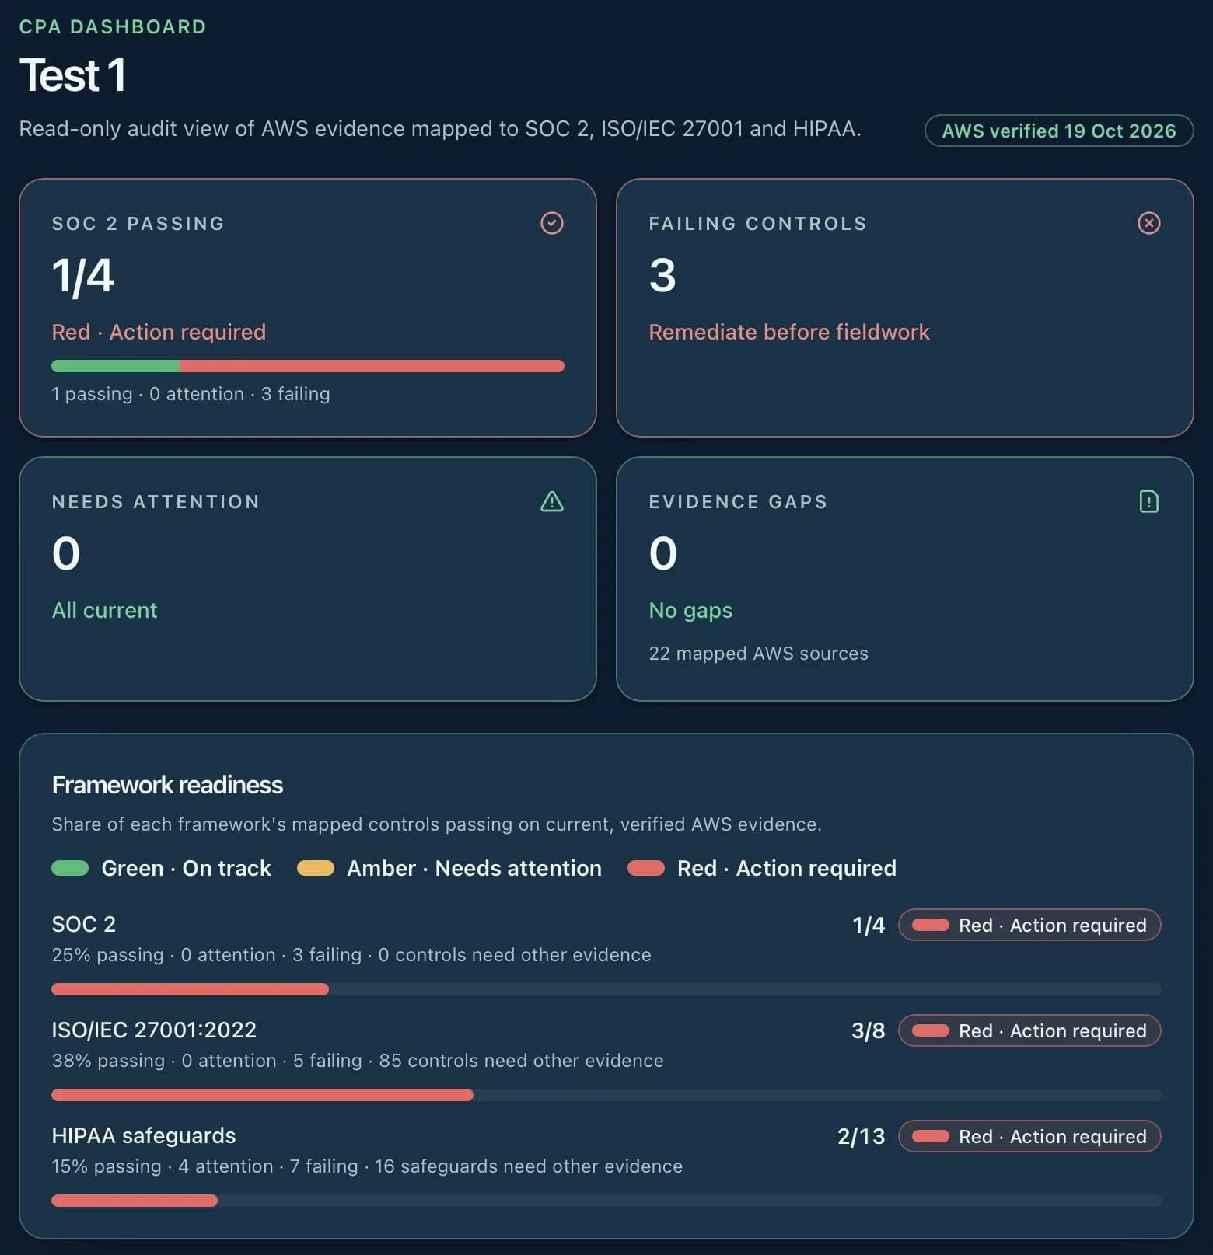Click the 'All current' status text

(104, 610)
